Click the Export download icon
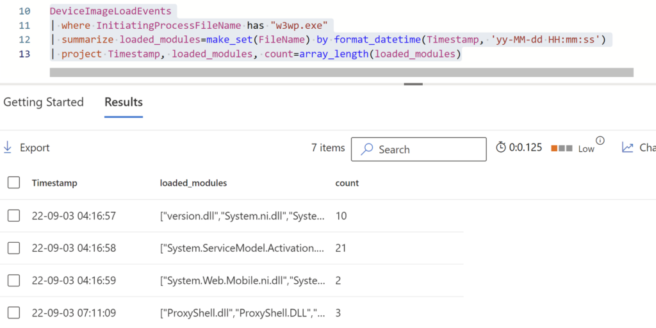The width and height of the screenshot is (656, 328). 8,148
